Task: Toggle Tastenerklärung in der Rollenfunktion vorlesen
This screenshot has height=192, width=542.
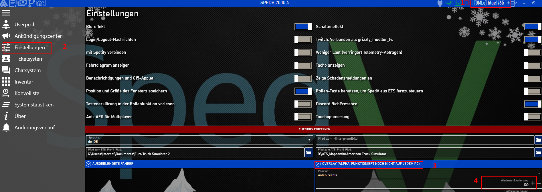Action: coord(303,104)
